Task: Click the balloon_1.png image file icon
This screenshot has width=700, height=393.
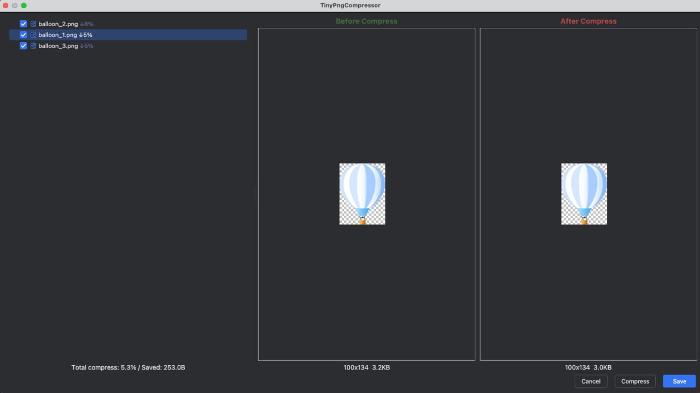Action: (33, 35)
